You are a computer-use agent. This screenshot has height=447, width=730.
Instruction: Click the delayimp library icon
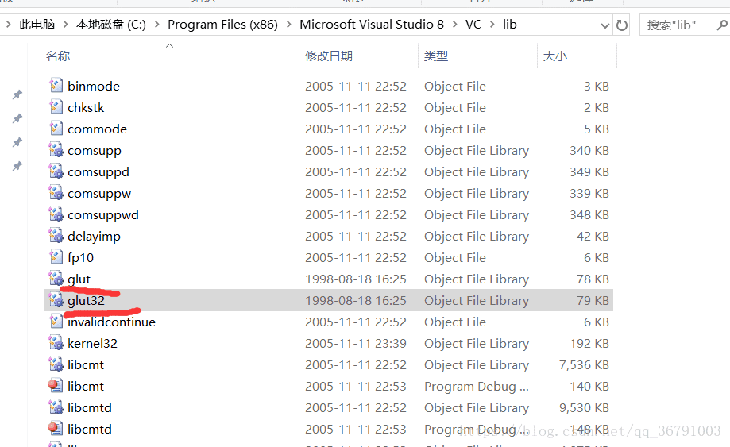tap(56, 235)
